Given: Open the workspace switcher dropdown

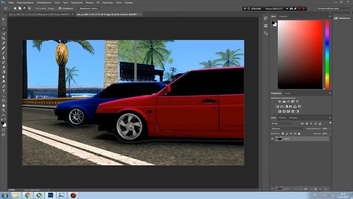Looking at the screenshot, I should pos(334,8).
